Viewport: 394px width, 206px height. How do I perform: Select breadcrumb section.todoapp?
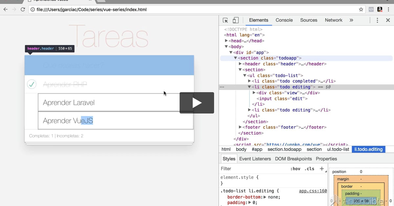click(x=284, y=149)
